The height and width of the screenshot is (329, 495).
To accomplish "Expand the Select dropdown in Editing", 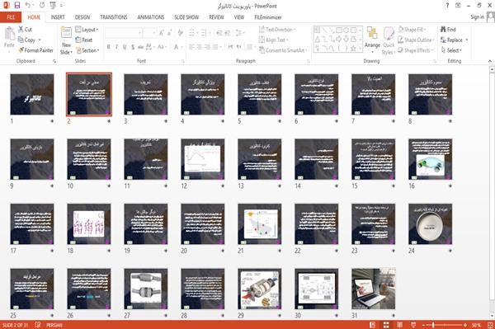I will tap(451, 50).
